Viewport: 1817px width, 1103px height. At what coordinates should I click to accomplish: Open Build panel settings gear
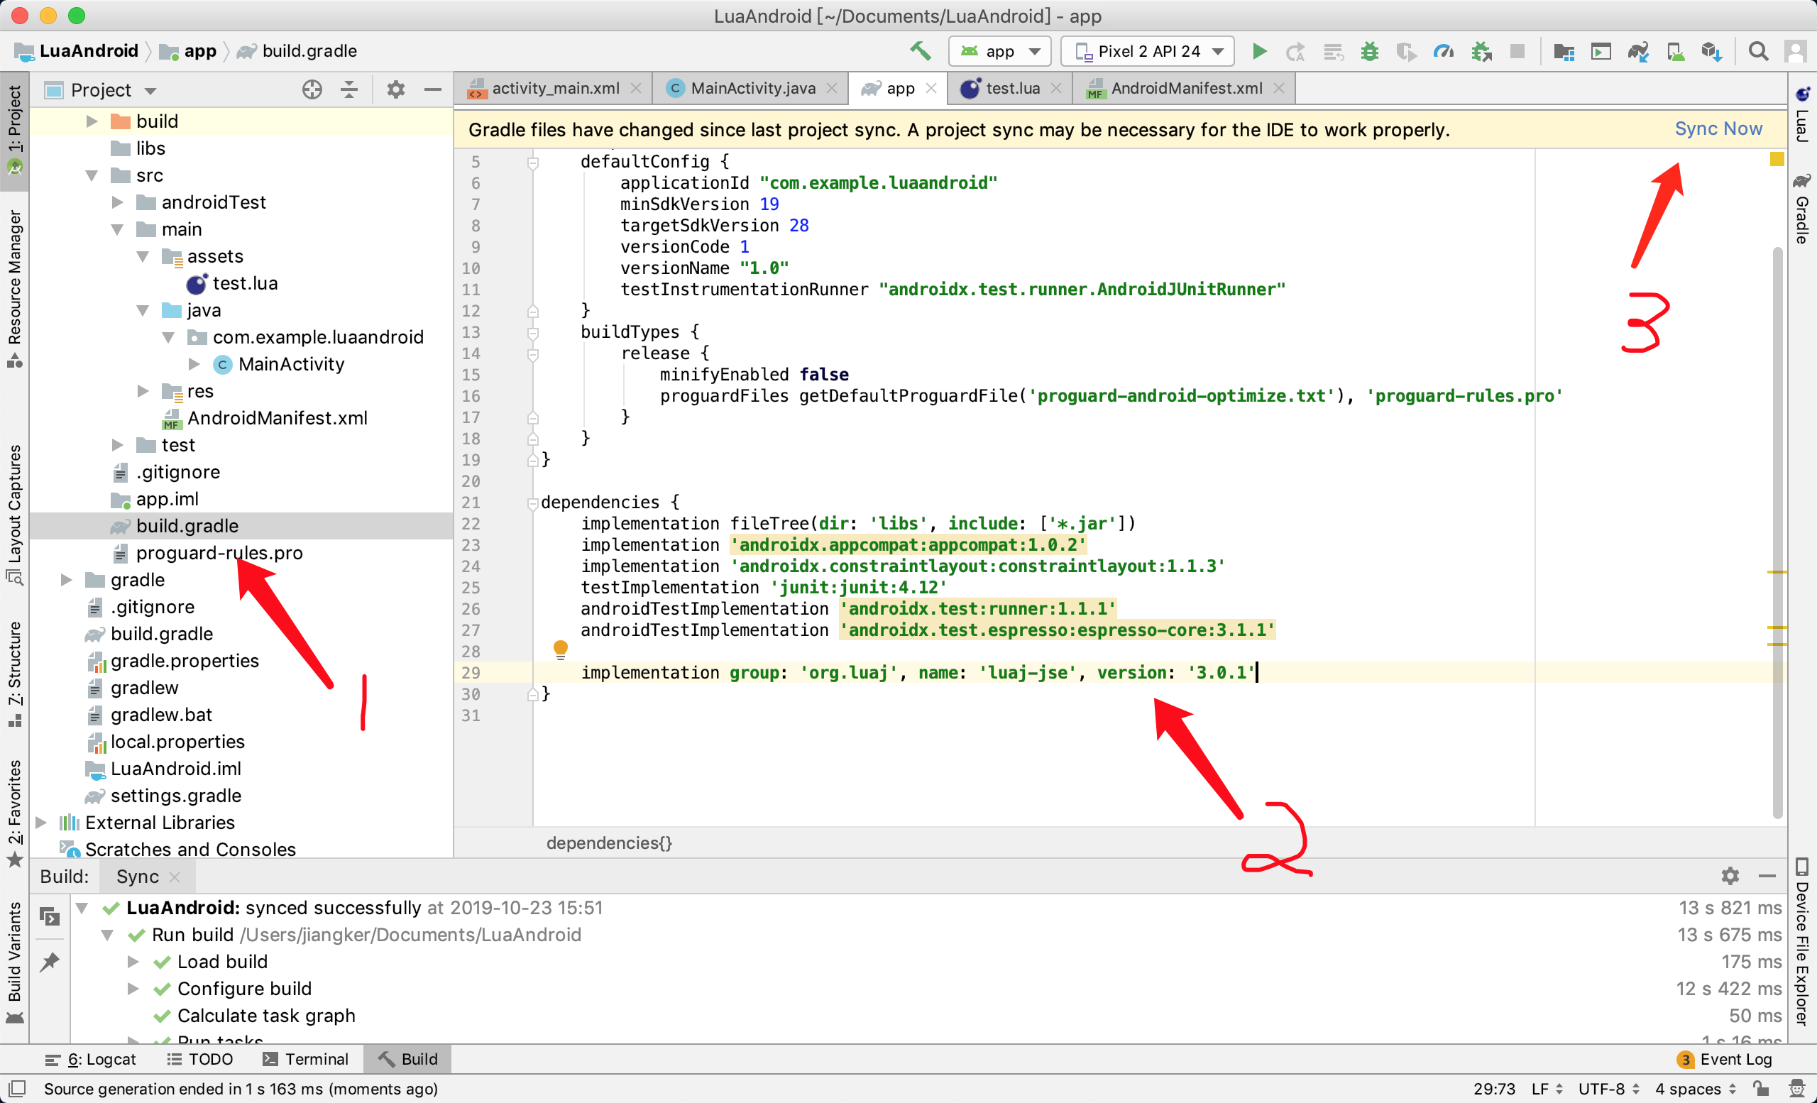pos(1730,876)
